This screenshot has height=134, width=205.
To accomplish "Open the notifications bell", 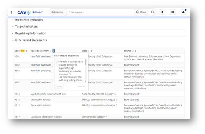I will tap(162, 12).
